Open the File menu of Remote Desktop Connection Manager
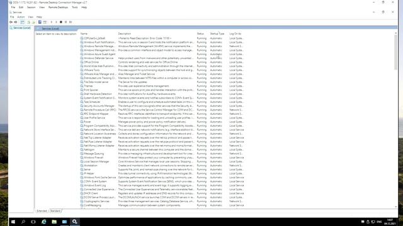The width and height of the screenshot is (403, 226). 13,8
